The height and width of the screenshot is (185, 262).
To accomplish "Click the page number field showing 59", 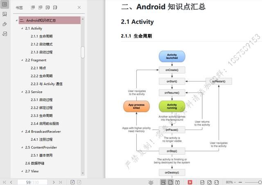I will coord(32,182).
